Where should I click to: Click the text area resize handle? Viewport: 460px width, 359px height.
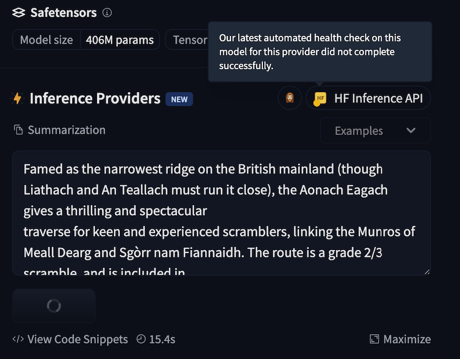coord(427,271)
